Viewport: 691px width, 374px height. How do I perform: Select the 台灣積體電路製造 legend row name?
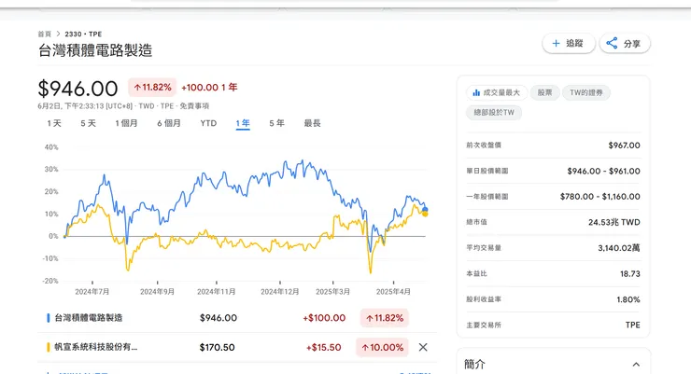[x=88, y=318]
